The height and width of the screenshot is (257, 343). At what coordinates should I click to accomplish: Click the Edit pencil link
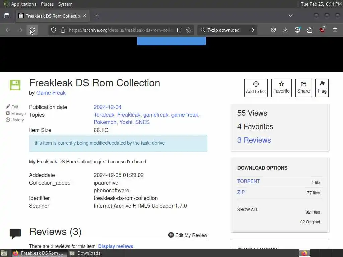click(12, 107)
